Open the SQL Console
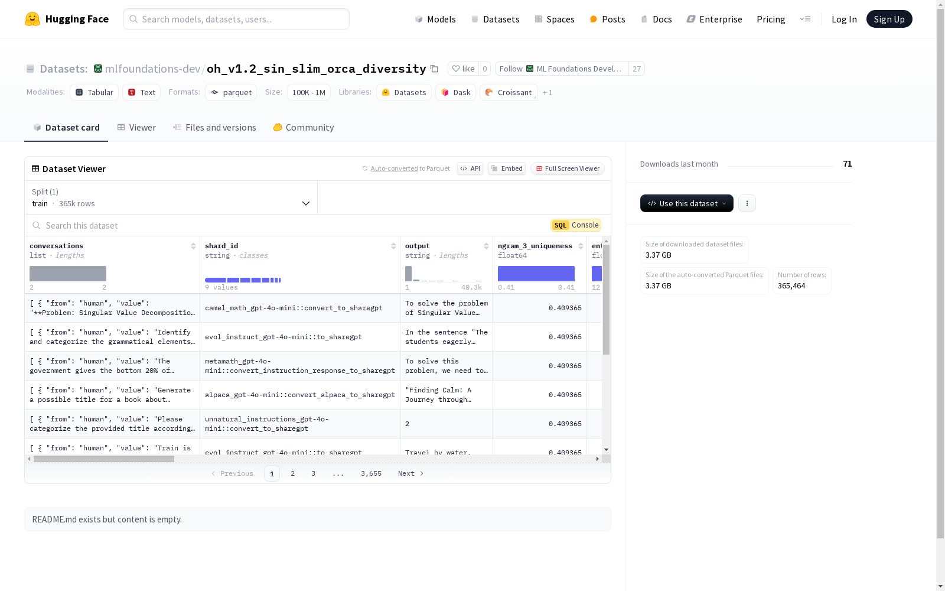 coord(576,225)
